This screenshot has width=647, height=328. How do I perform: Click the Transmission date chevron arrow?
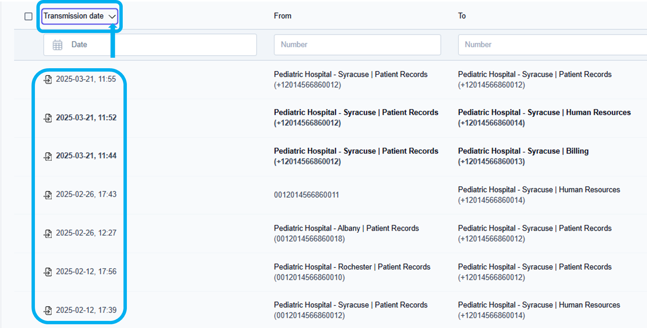pyautogui.click(x=112, y=16)
